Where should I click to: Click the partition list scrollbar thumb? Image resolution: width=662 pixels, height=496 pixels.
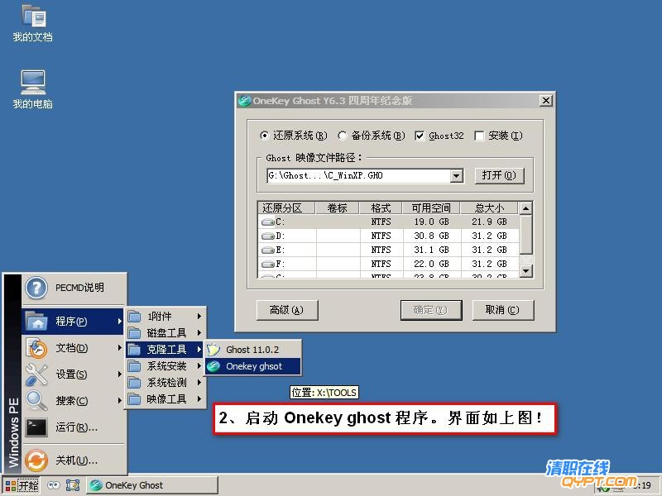(x=525, y=236)
